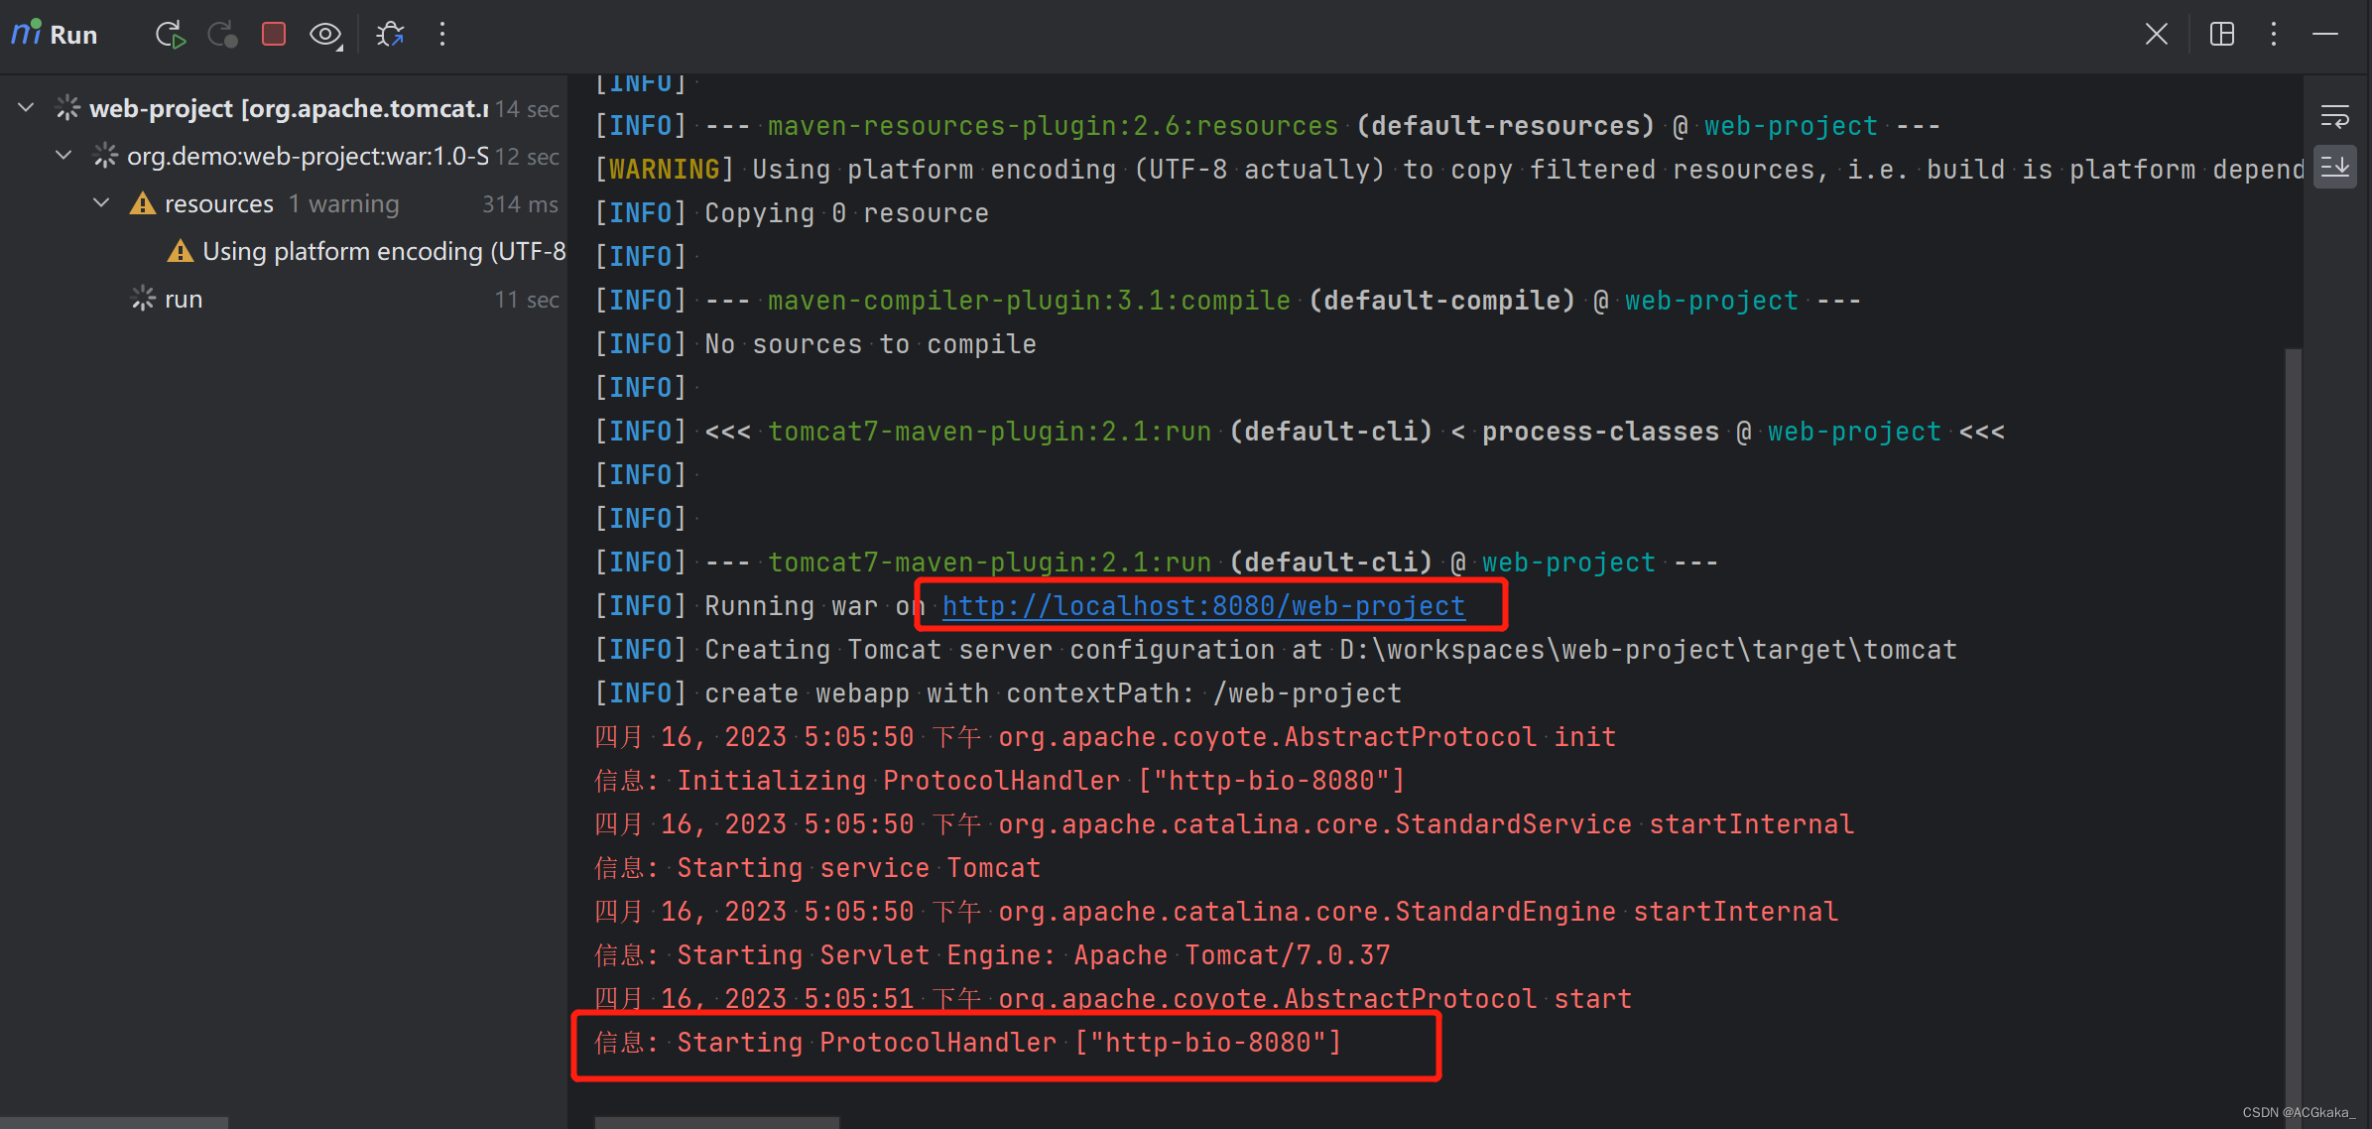Click the '314 ms' duration of resources
This screenshot has width=2372, height=1129.
(520, 203)
